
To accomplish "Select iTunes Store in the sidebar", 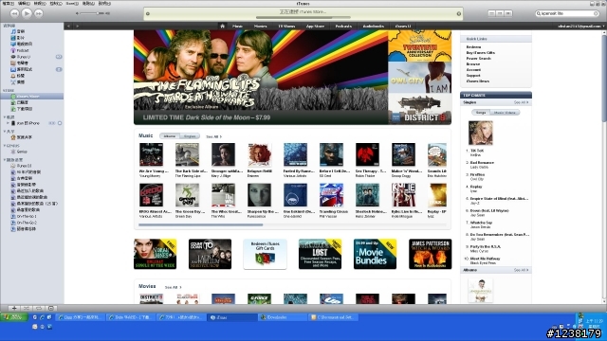I will click(x=31, y=97).
